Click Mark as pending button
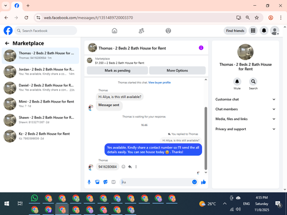 click(x=117, y=71)
